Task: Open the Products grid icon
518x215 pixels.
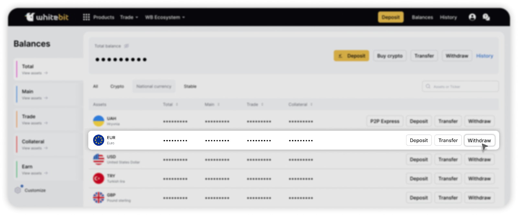Action: [x=86, y=17]
